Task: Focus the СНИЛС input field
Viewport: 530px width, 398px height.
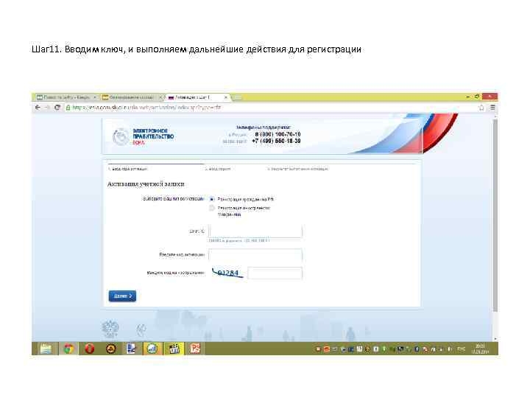Action: click(255, 231)
